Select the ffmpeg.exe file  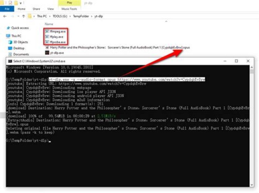pyautogui.click(x=58, y=31)
